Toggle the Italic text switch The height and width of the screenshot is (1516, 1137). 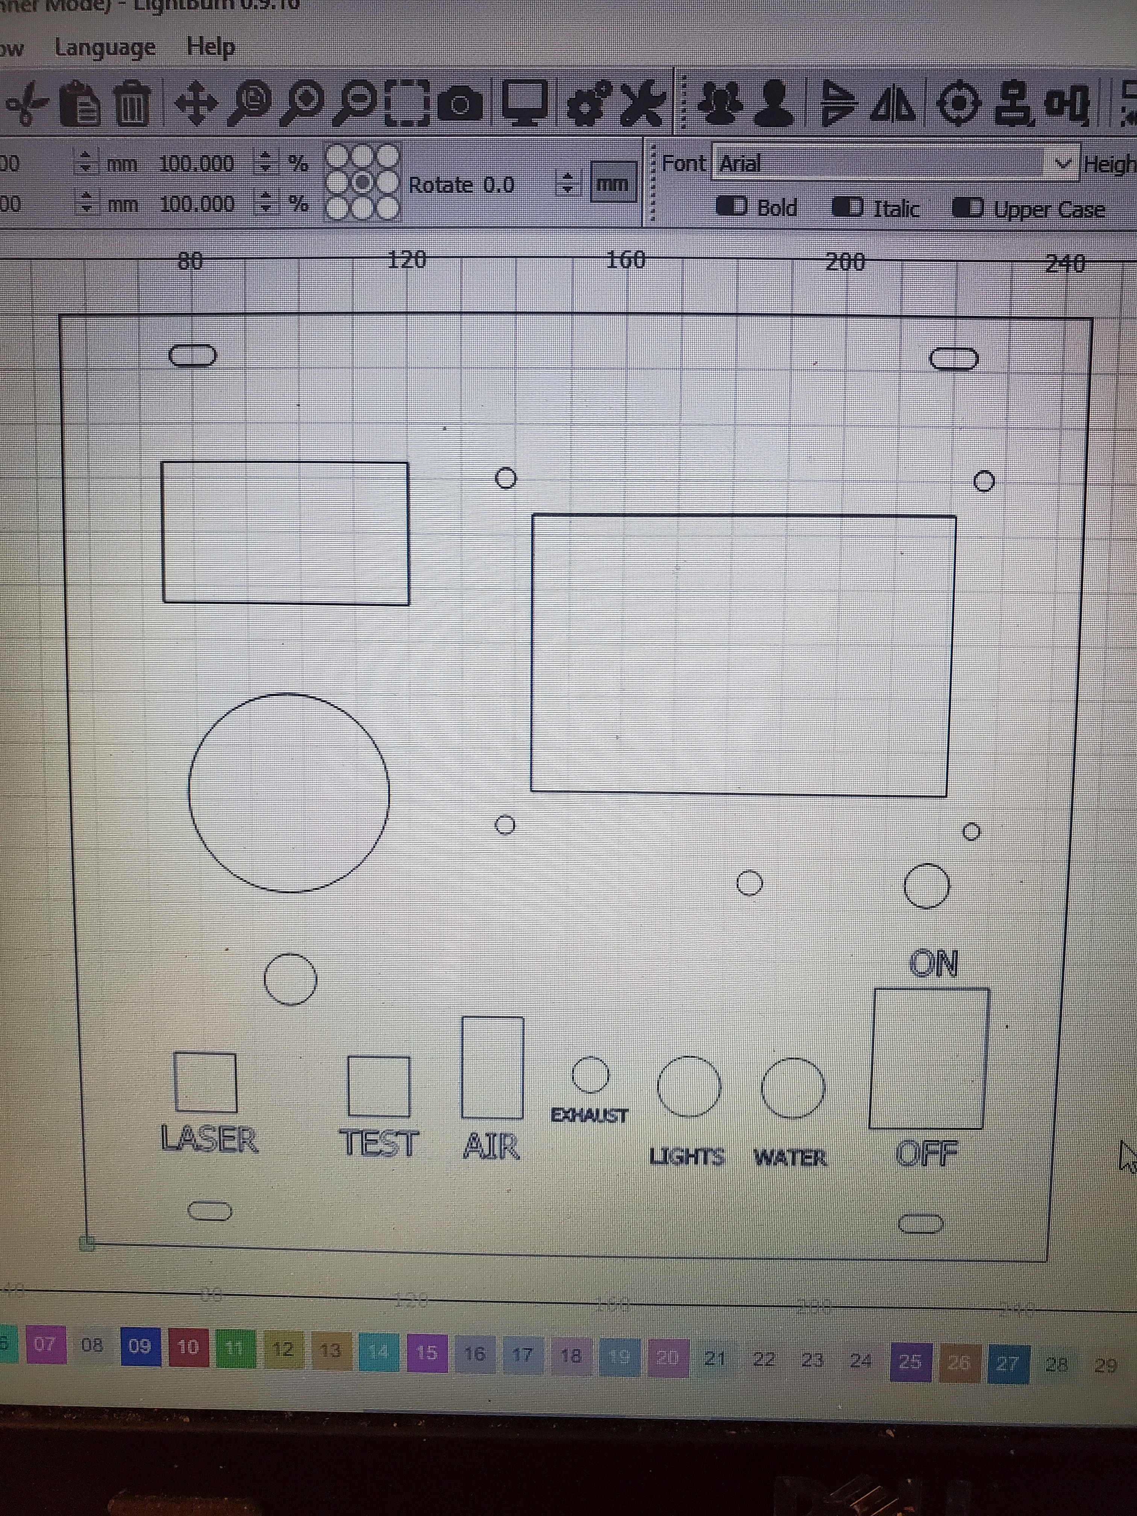pyautogui.click(x=848, y=207)
